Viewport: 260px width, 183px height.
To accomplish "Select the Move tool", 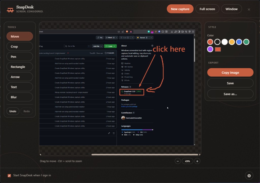I will [20, 36].
